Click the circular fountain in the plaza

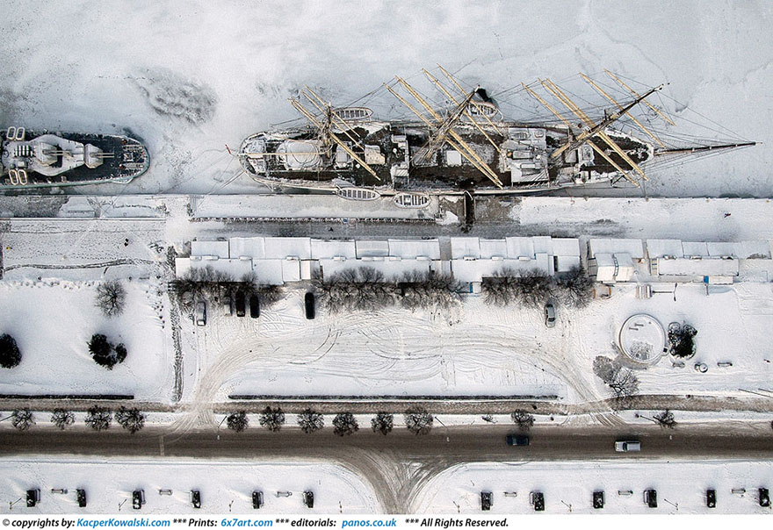pyautogui.click(x=641, y=337)
